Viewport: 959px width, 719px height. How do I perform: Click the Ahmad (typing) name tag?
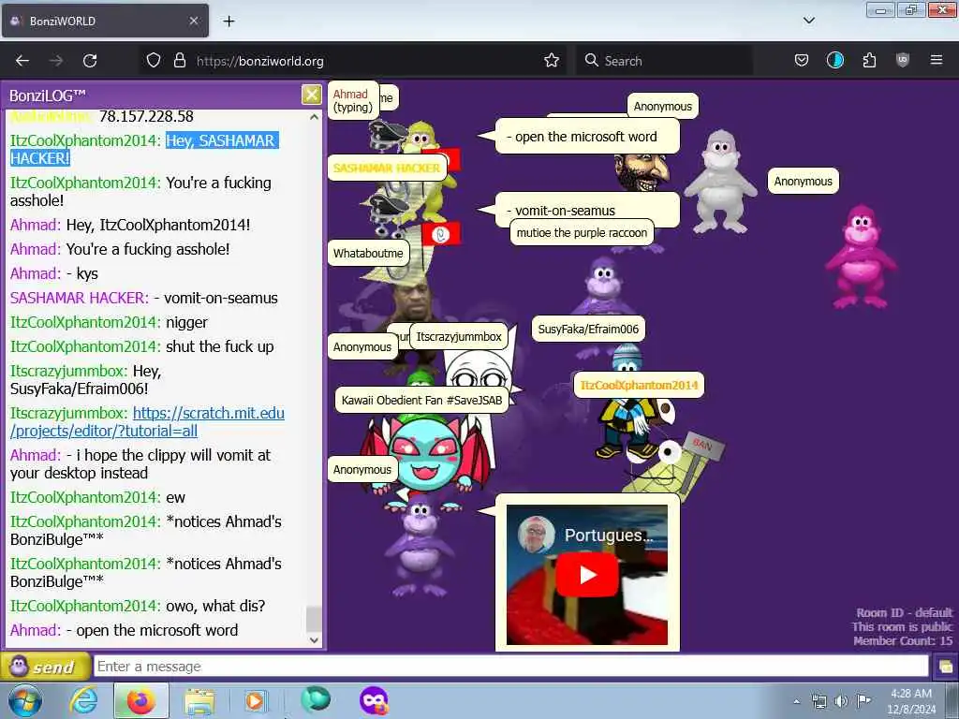353,100
